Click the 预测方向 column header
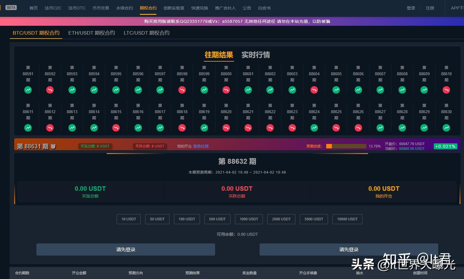 [136, 273]
